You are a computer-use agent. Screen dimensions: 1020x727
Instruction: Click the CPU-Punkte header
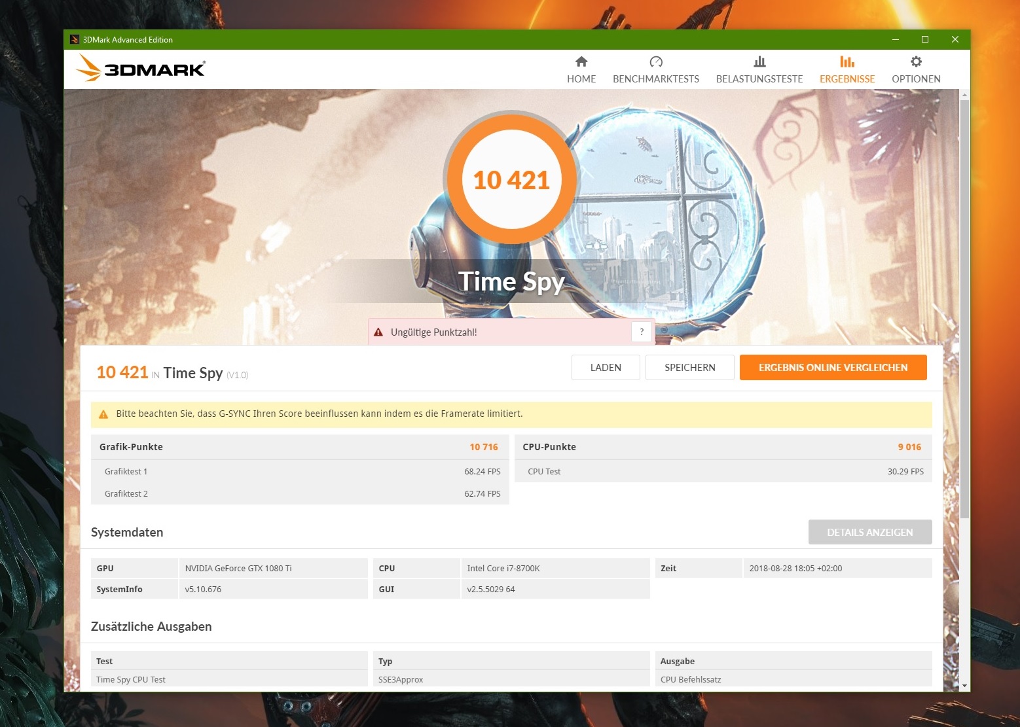723,447
